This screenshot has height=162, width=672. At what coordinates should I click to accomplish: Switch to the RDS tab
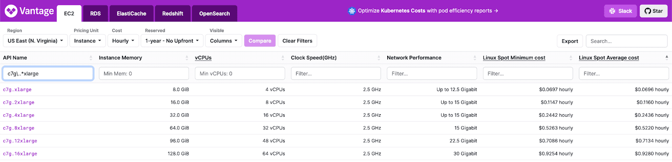pyautogui.click(x=95, y=13)
